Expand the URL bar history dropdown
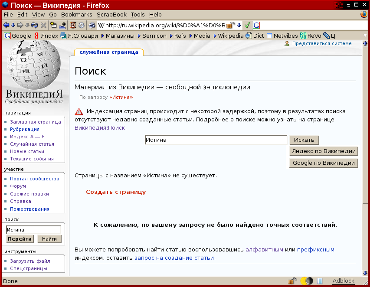The image size is (370, 287). 239,25
